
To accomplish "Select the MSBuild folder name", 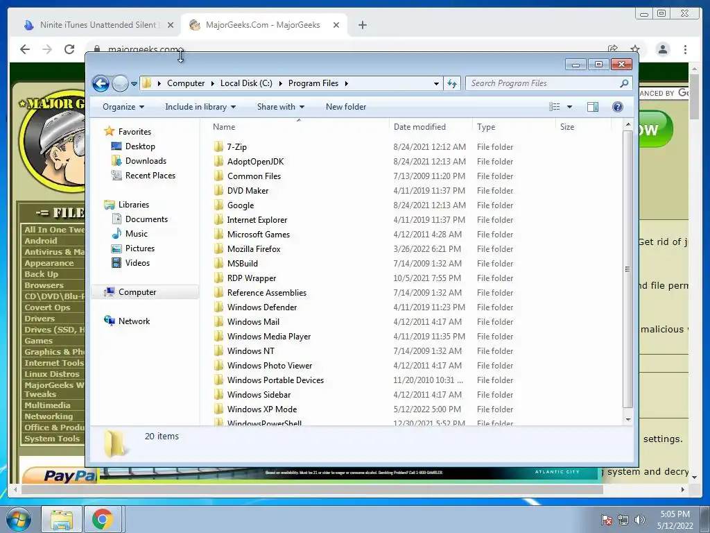I will [243, 263].
